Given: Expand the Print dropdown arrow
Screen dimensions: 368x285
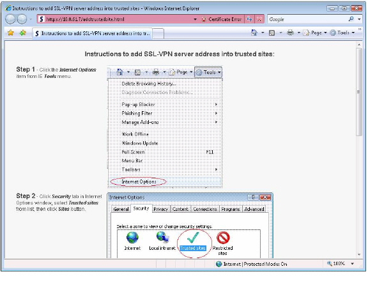Looking at the screenshot, I should coord(299,33).
